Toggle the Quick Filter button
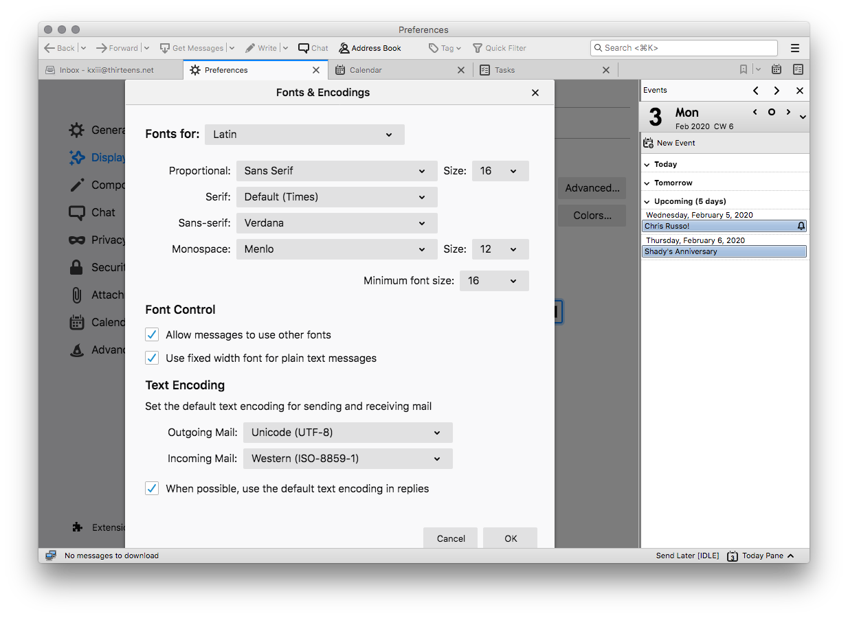 point(500,48)
